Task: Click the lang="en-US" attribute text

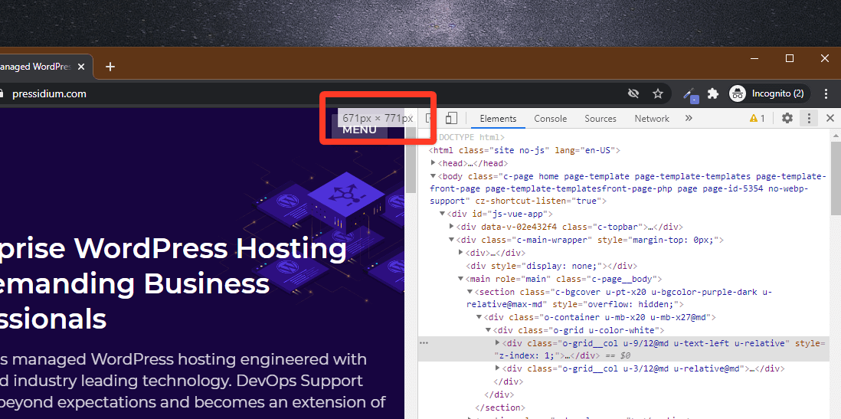Action: (585, 151)
